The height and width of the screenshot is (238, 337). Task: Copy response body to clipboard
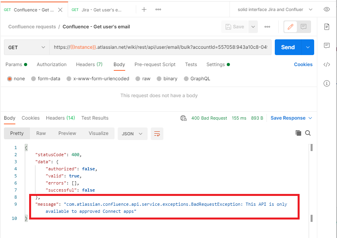click(x=298, y=133)
